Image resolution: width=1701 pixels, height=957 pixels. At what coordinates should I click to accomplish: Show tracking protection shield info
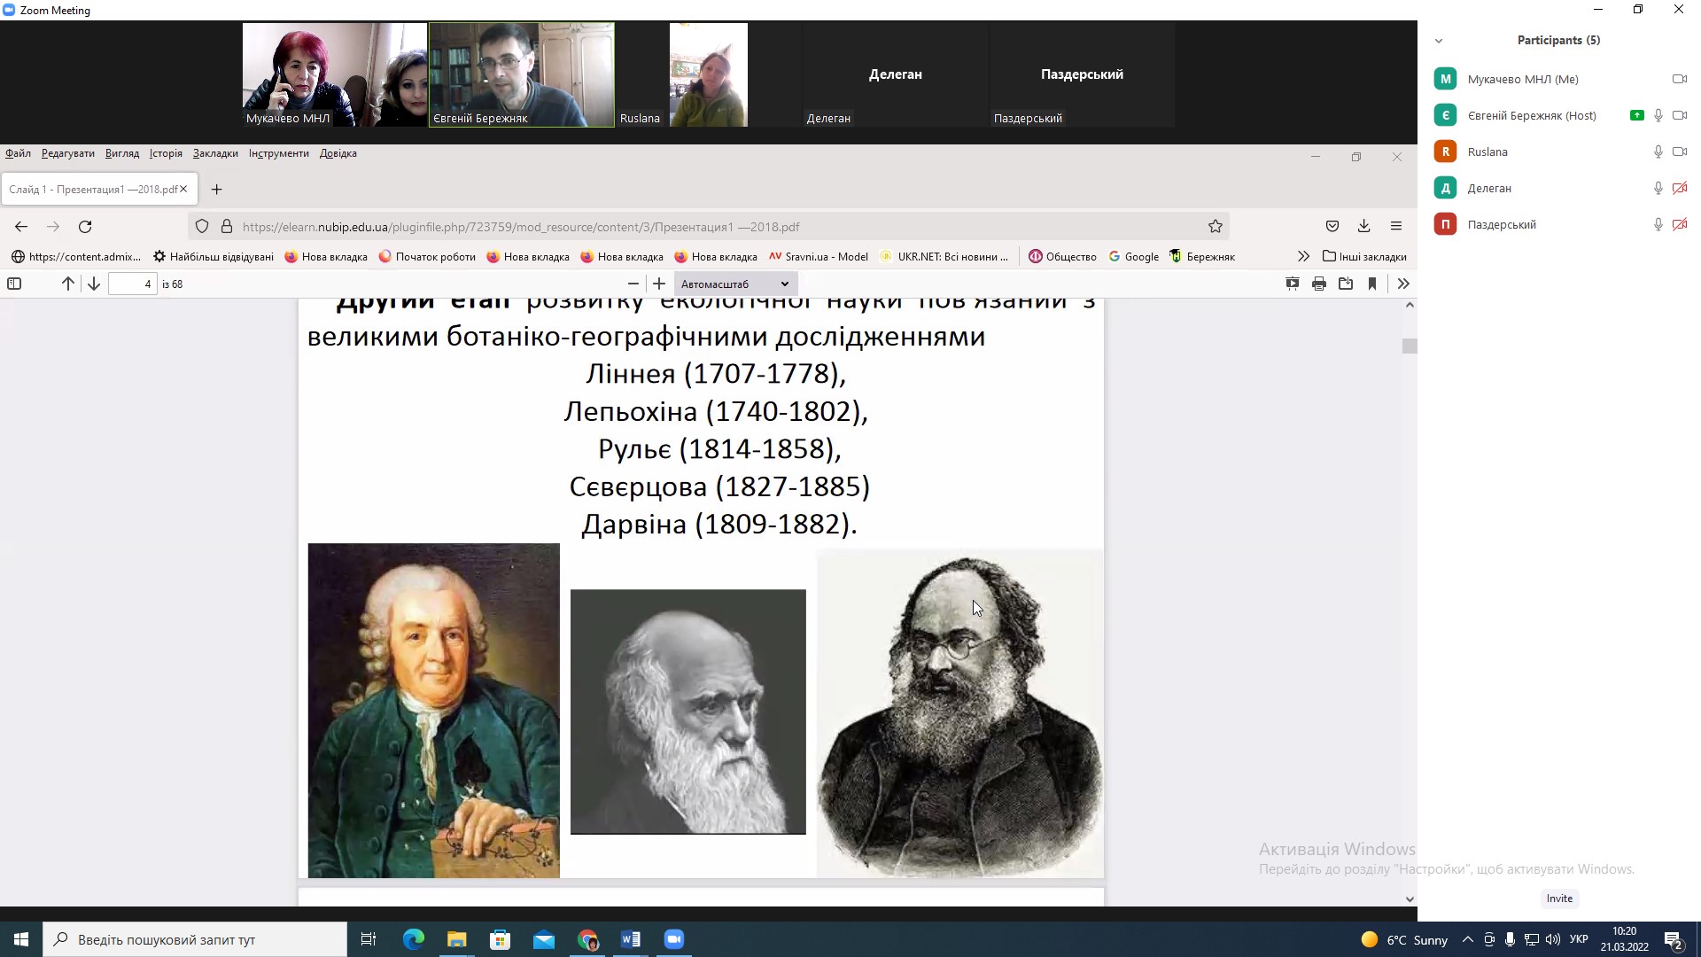pos(202,227)
